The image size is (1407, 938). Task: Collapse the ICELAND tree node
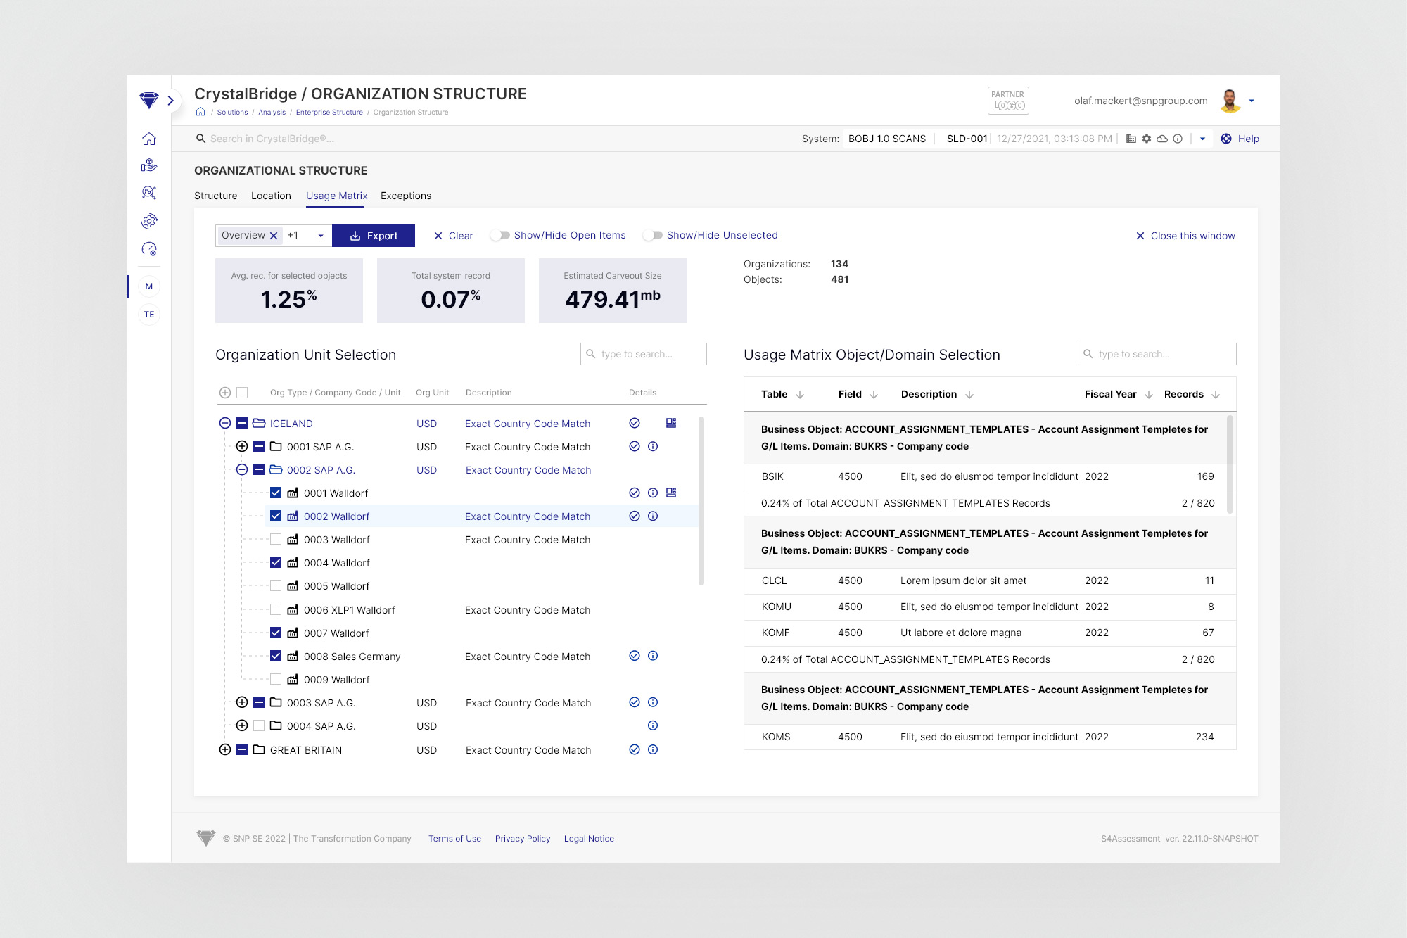point(225,423)
